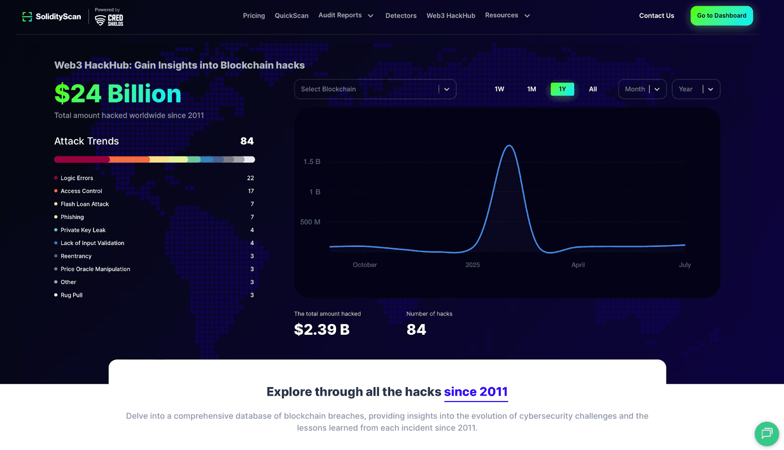
Task: Expand the Year dropdown
Action: coord(695,89)
